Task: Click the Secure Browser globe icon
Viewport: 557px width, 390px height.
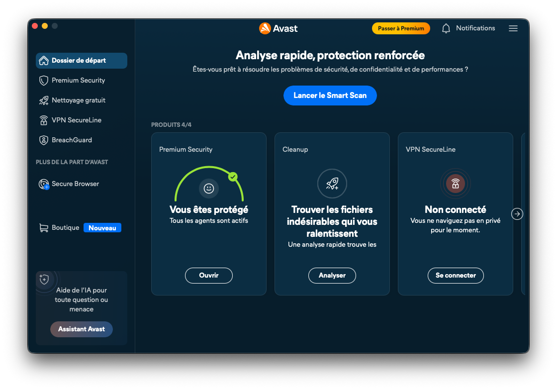Action: tap(44, 184)
